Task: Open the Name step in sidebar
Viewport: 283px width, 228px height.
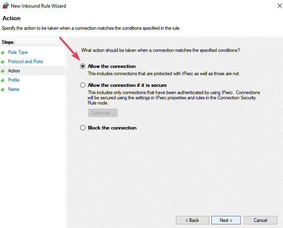Action: pyautogui.click(x=14, y=89)
